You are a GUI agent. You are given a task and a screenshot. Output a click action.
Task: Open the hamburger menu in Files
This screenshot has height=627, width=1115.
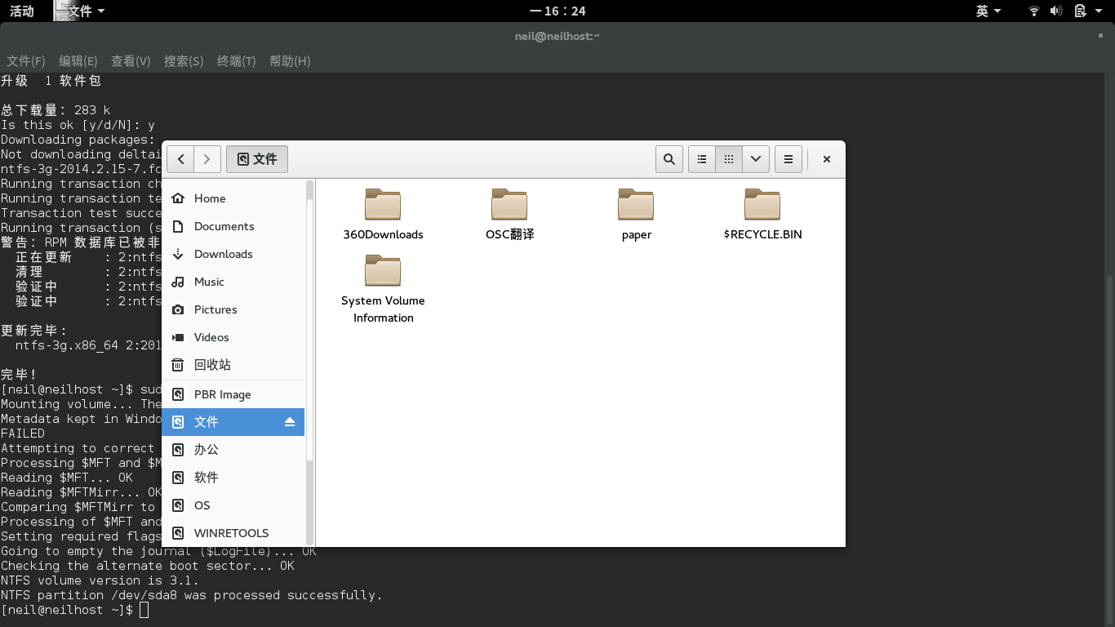coord(788,159)
